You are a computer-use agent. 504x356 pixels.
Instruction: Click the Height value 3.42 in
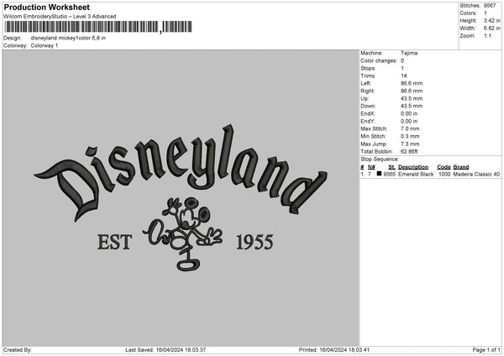(491, 20)
